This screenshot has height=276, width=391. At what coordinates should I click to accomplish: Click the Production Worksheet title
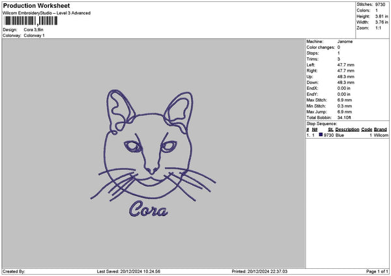click(x=36, y=6)
